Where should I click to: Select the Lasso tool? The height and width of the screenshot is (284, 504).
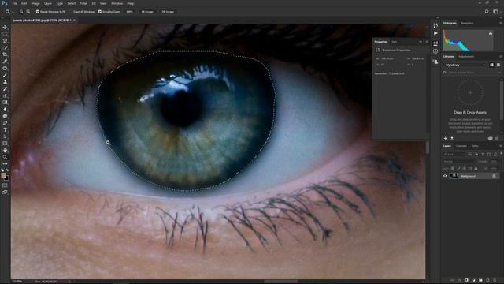pos(5,41)
